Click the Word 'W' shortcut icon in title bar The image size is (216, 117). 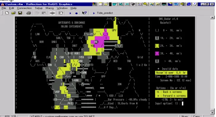(115, 4)
